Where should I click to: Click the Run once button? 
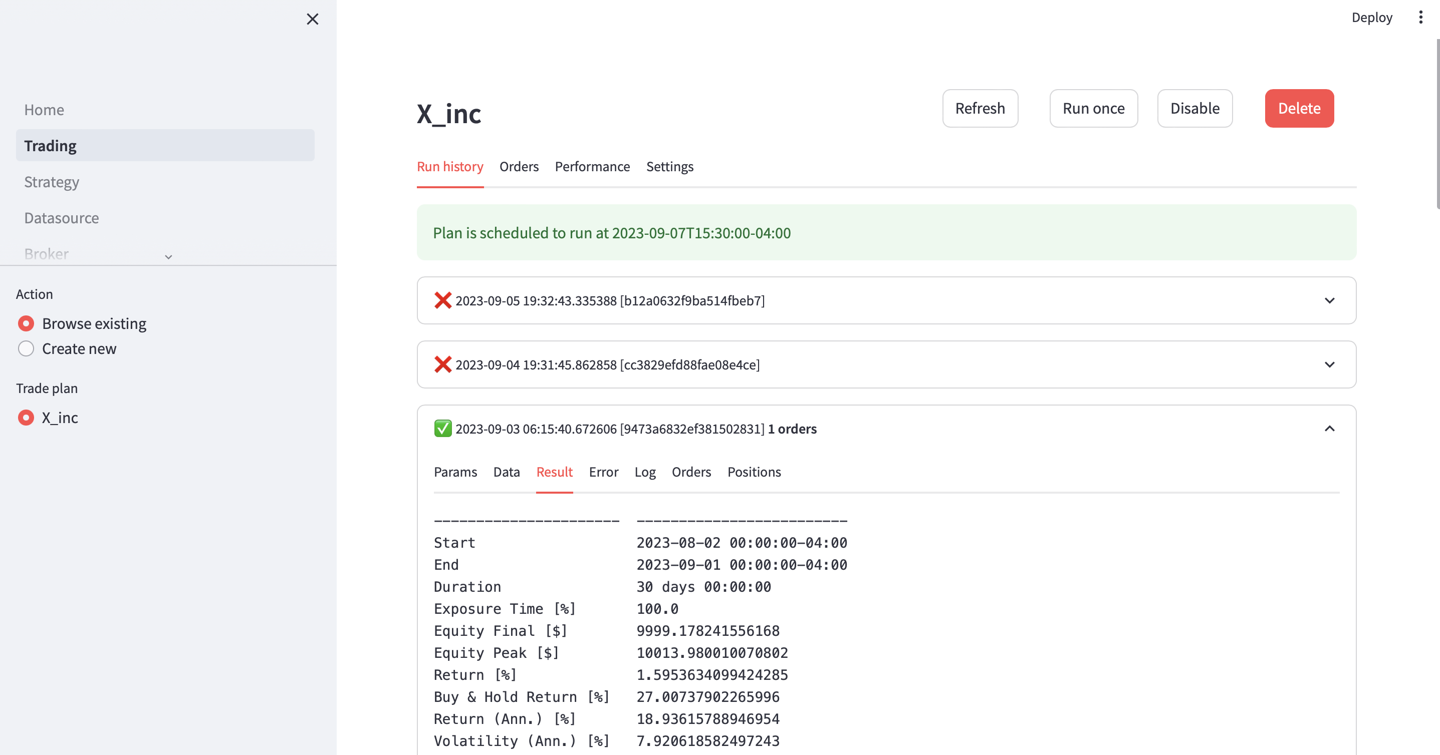point(1093,108)
